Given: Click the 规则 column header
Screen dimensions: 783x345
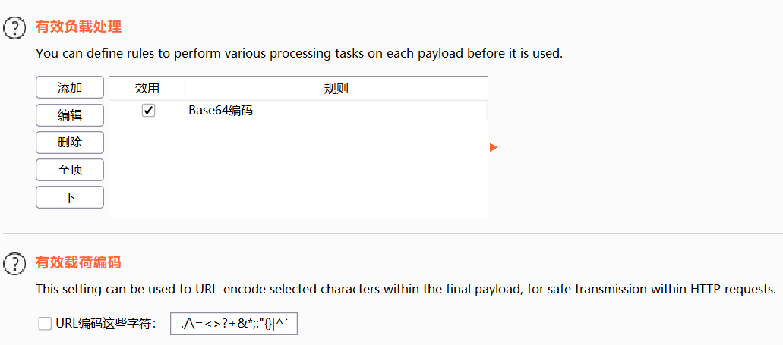Looking at the screenshot, I should coord(336,89).
